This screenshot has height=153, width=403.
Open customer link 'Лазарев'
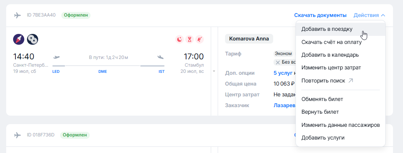click(x=284, y=106)
